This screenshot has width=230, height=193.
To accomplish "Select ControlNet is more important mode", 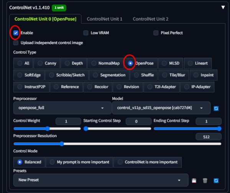I will 148,162.
